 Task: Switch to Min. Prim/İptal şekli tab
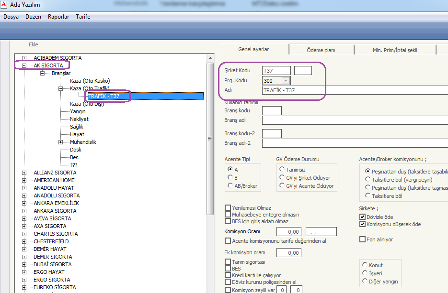[394, 50]
